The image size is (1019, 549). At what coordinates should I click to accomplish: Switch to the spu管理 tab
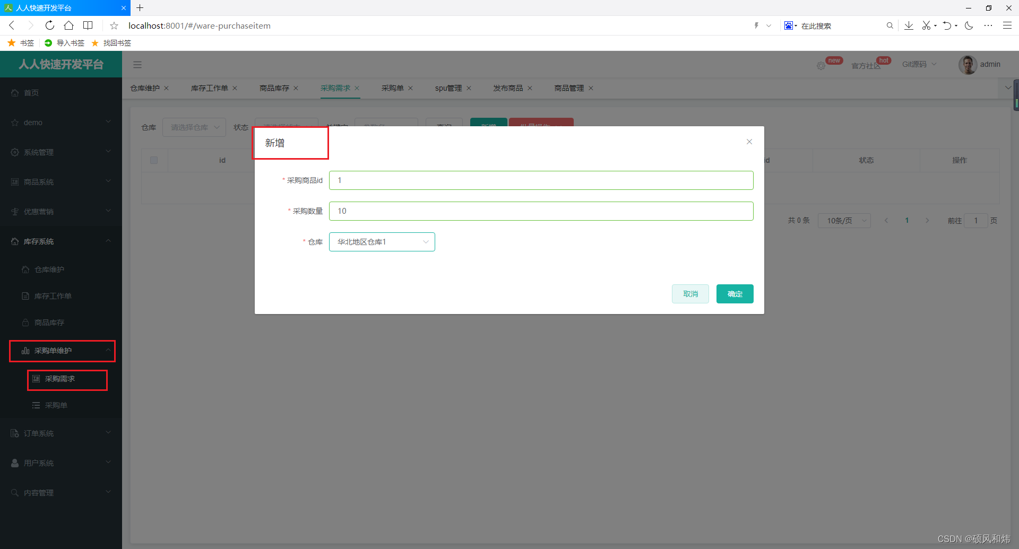[448, 88]
